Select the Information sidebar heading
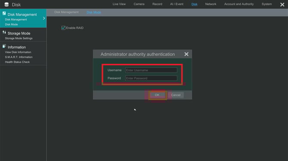The image size is (288, 161). tap(17, 47)
